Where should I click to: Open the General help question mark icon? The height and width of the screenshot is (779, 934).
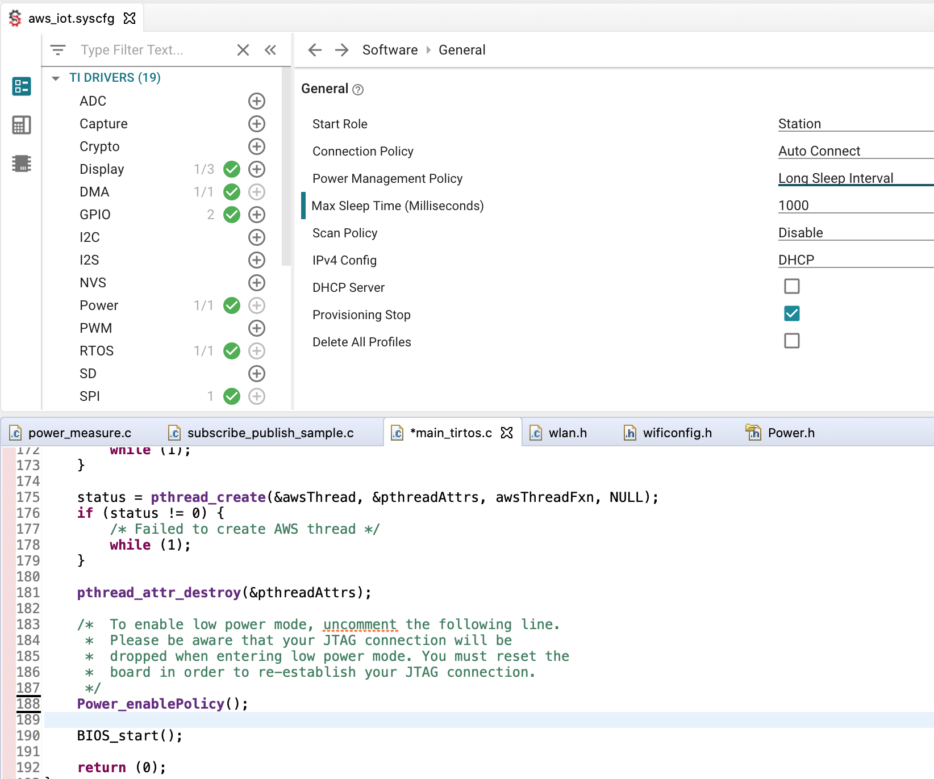358,90
